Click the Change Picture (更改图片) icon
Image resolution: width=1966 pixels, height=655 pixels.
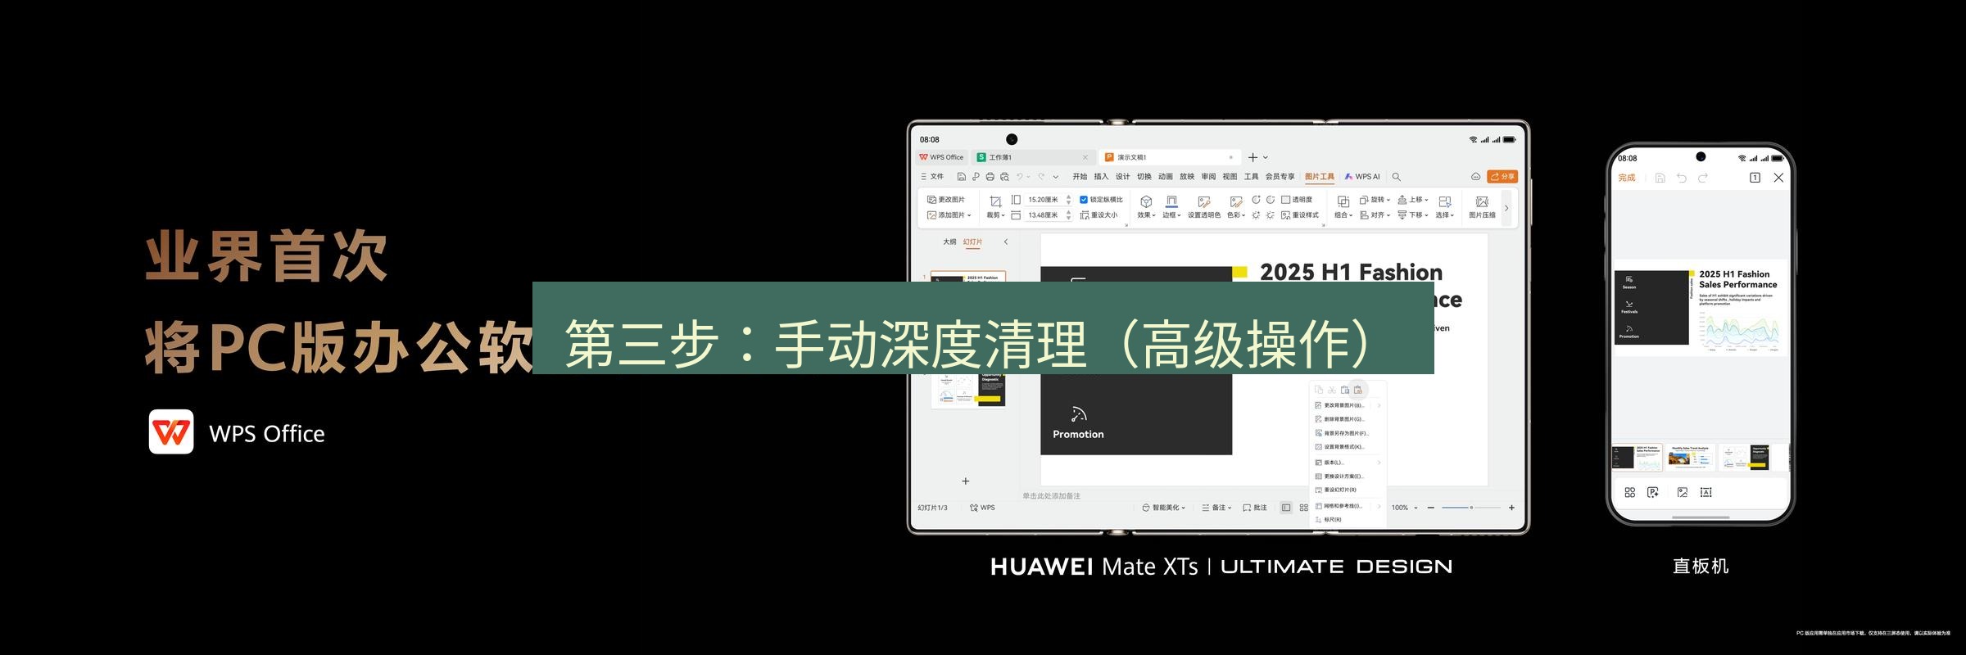(x=931, y=200)
